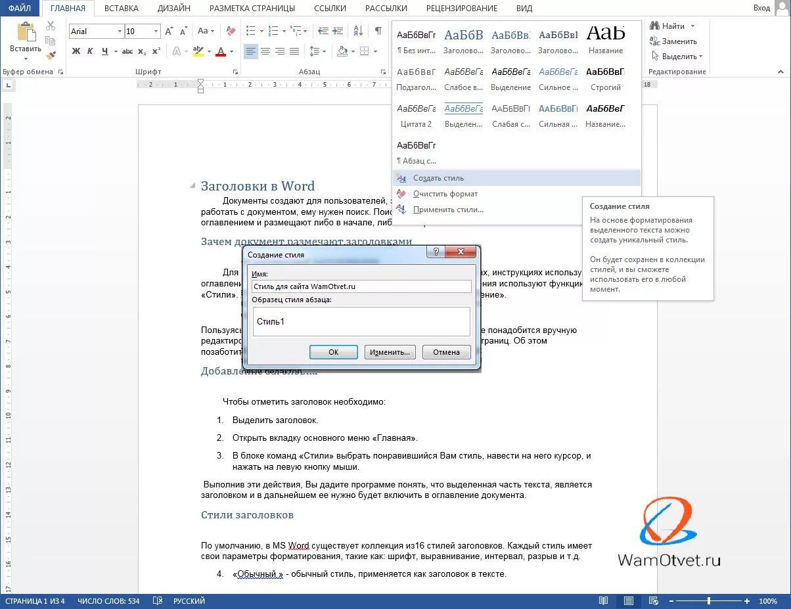The width and height of the screenshot is (791, 609).
Task: Switch to Print Layout view in status bar
Action: pos(629,601)
